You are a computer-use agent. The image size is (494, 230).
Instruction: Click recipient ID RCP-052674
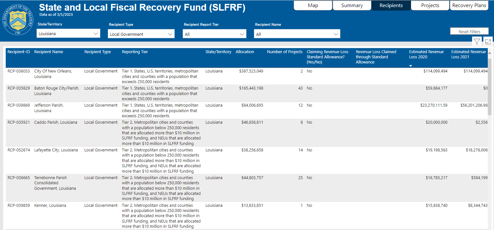tap(19, 150)
